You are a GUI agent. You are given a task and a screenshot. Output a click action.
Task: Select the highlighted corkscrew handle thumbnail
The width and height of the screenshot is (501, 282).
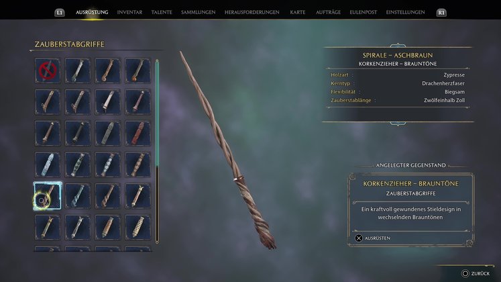[x=48, y=195]
